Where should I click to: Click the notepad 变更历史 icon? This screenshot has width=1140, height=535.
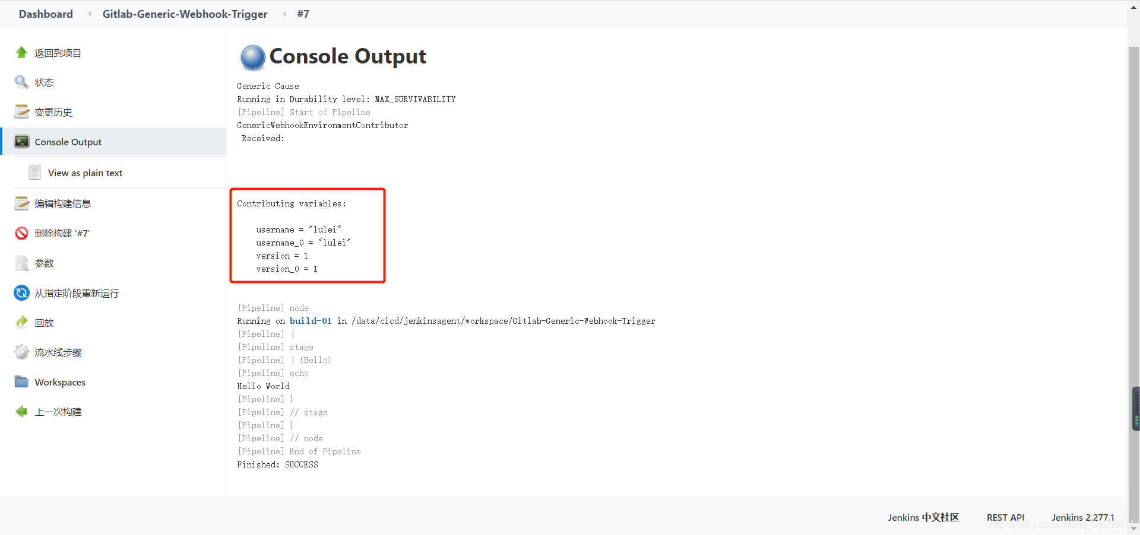pyautogui.click(x=22, y=112)
